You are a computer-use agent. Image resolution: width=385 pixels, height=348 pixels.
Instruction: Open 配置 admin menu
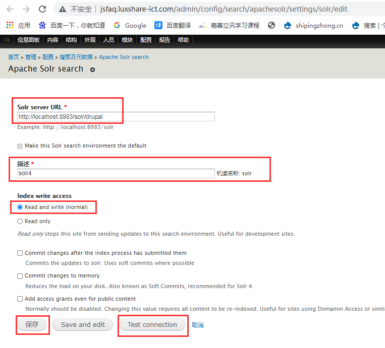click(146, 40)
